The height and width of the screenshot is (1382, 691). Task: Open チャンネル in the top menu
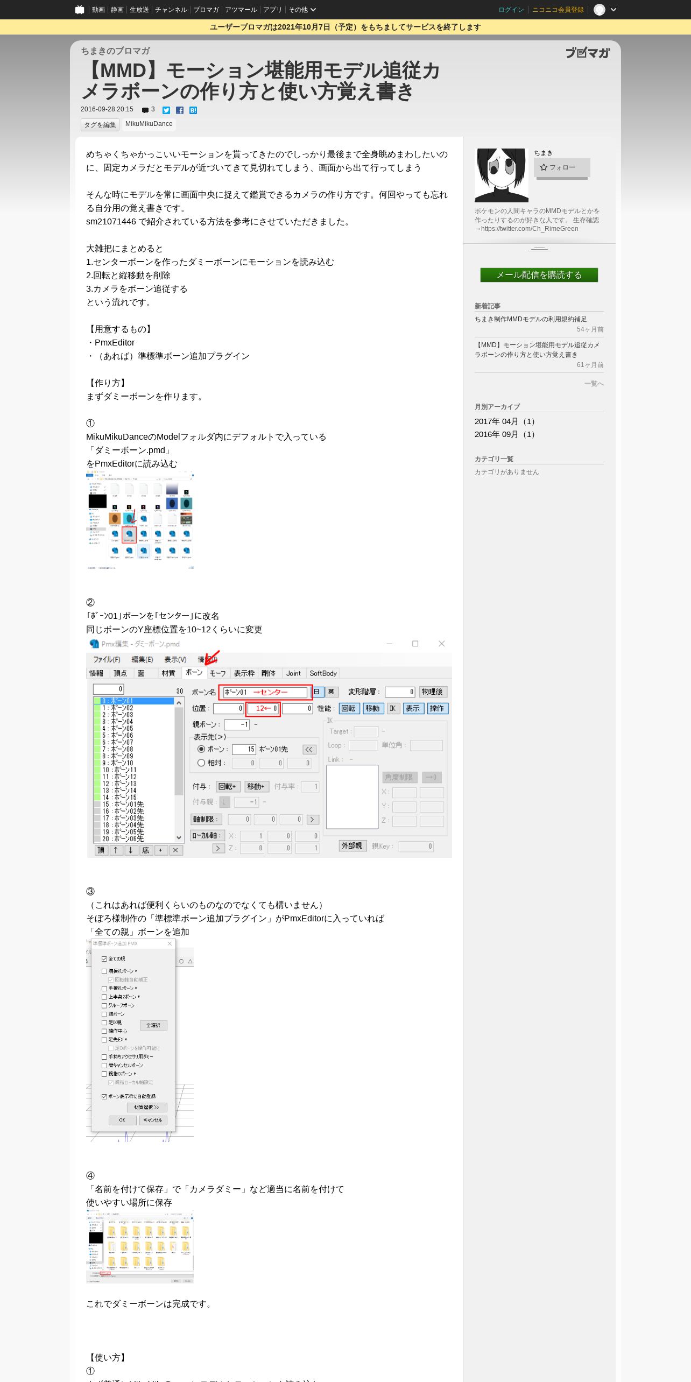click(x=171, y=10)
